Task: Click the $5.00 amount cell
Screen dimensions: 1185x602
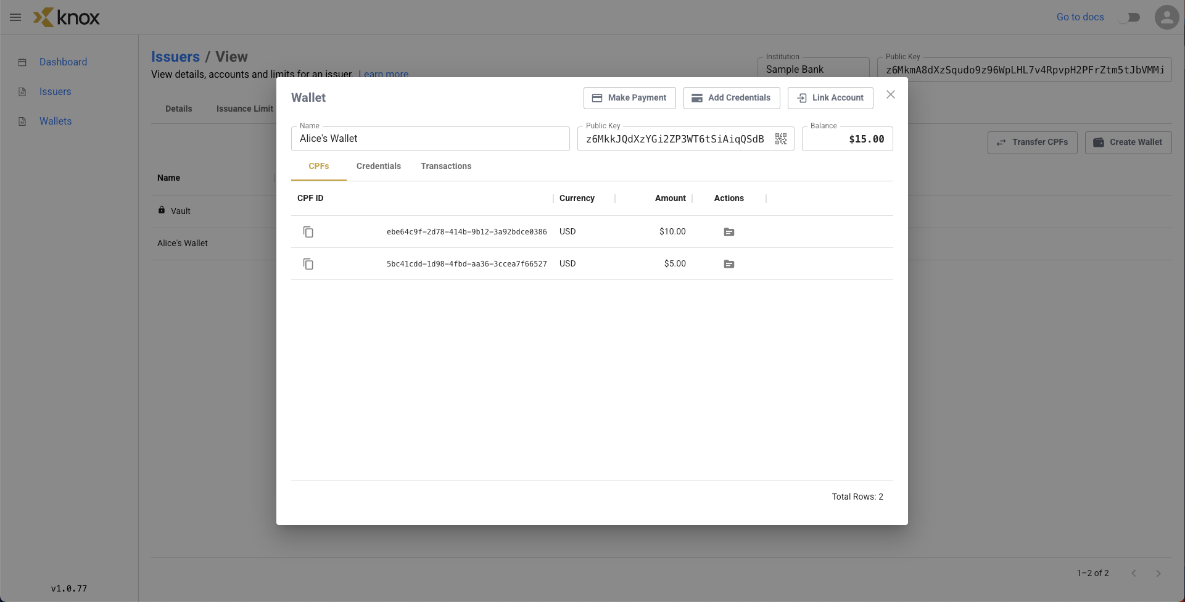Action: click(x=675, y=263)
